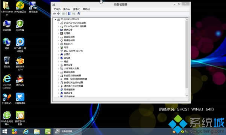This screenshot has width=226, height=135.
Task: Expand the 端口 (COM 和 LPT) node
Action: [x=58, y=51]
